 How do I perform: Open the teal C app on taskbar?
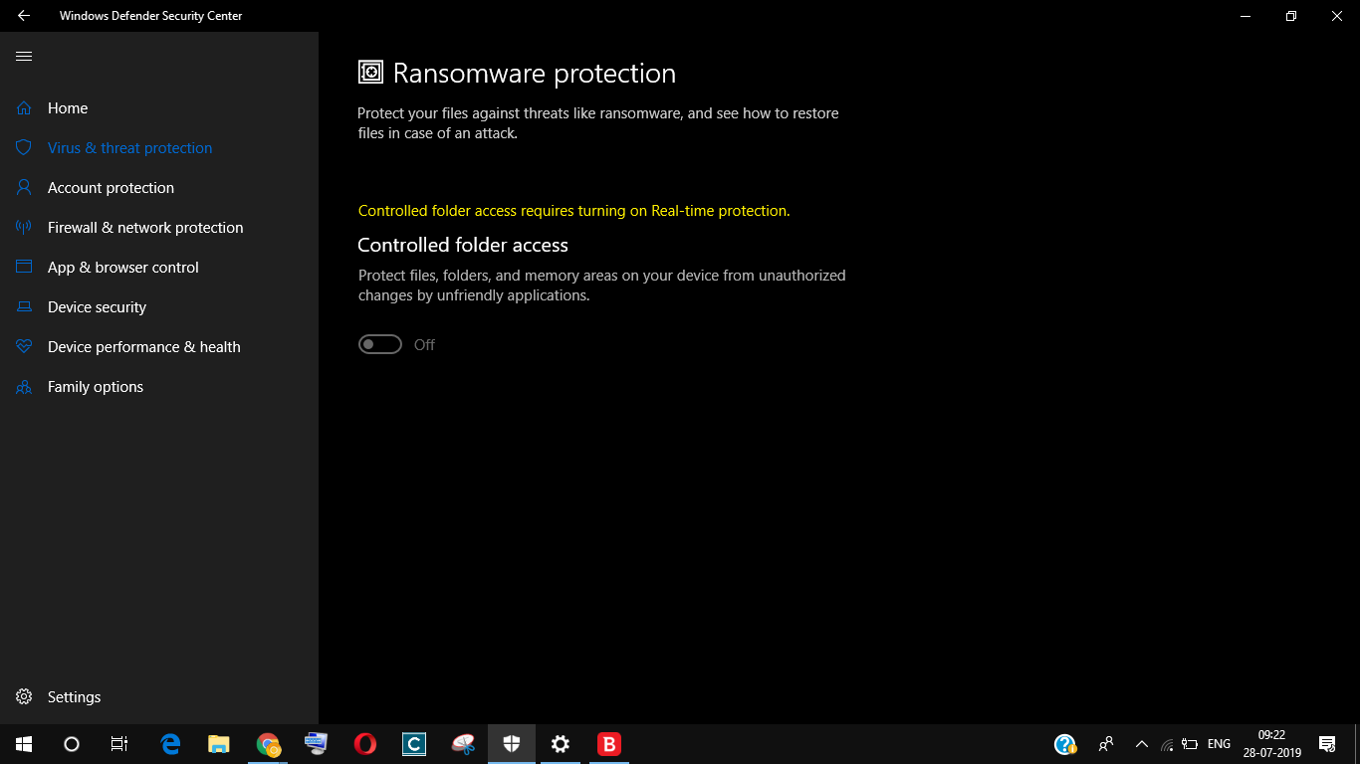414,744
